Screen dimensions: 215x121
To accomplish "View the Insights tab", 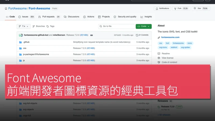I will [x=146, y=17].
